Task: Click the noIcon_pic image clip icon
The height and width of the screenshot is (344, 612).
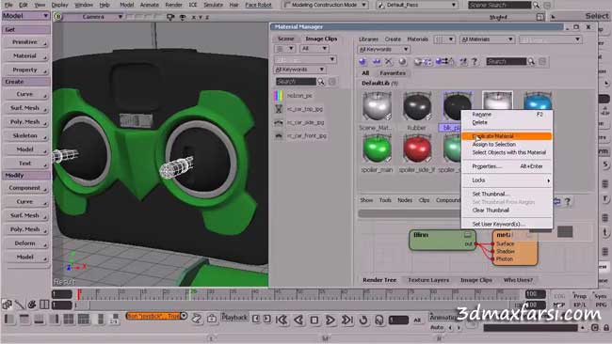Action: 279,96
